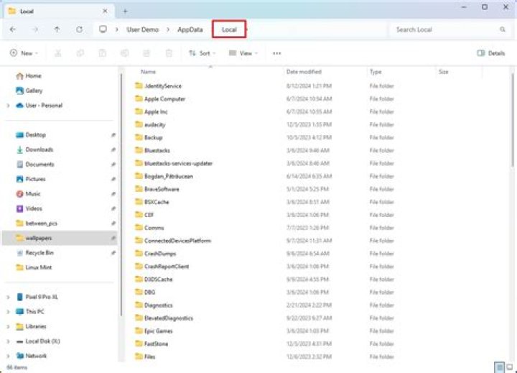Sort by the Size column header
This screenshot has height=373, width=517.
pyautogui.click(x=443, y=72)
